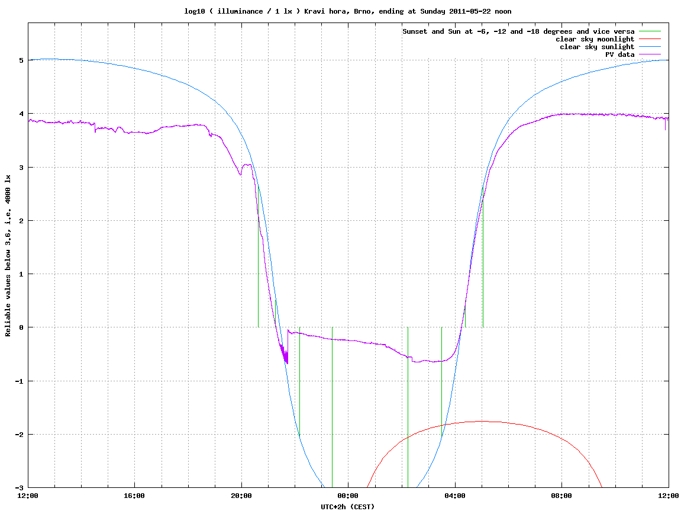Viewport: 681px width, 511px height.
Task: Click the x-axis label 'UTC+2h (CEST)'
Action: tap(347, 507)
